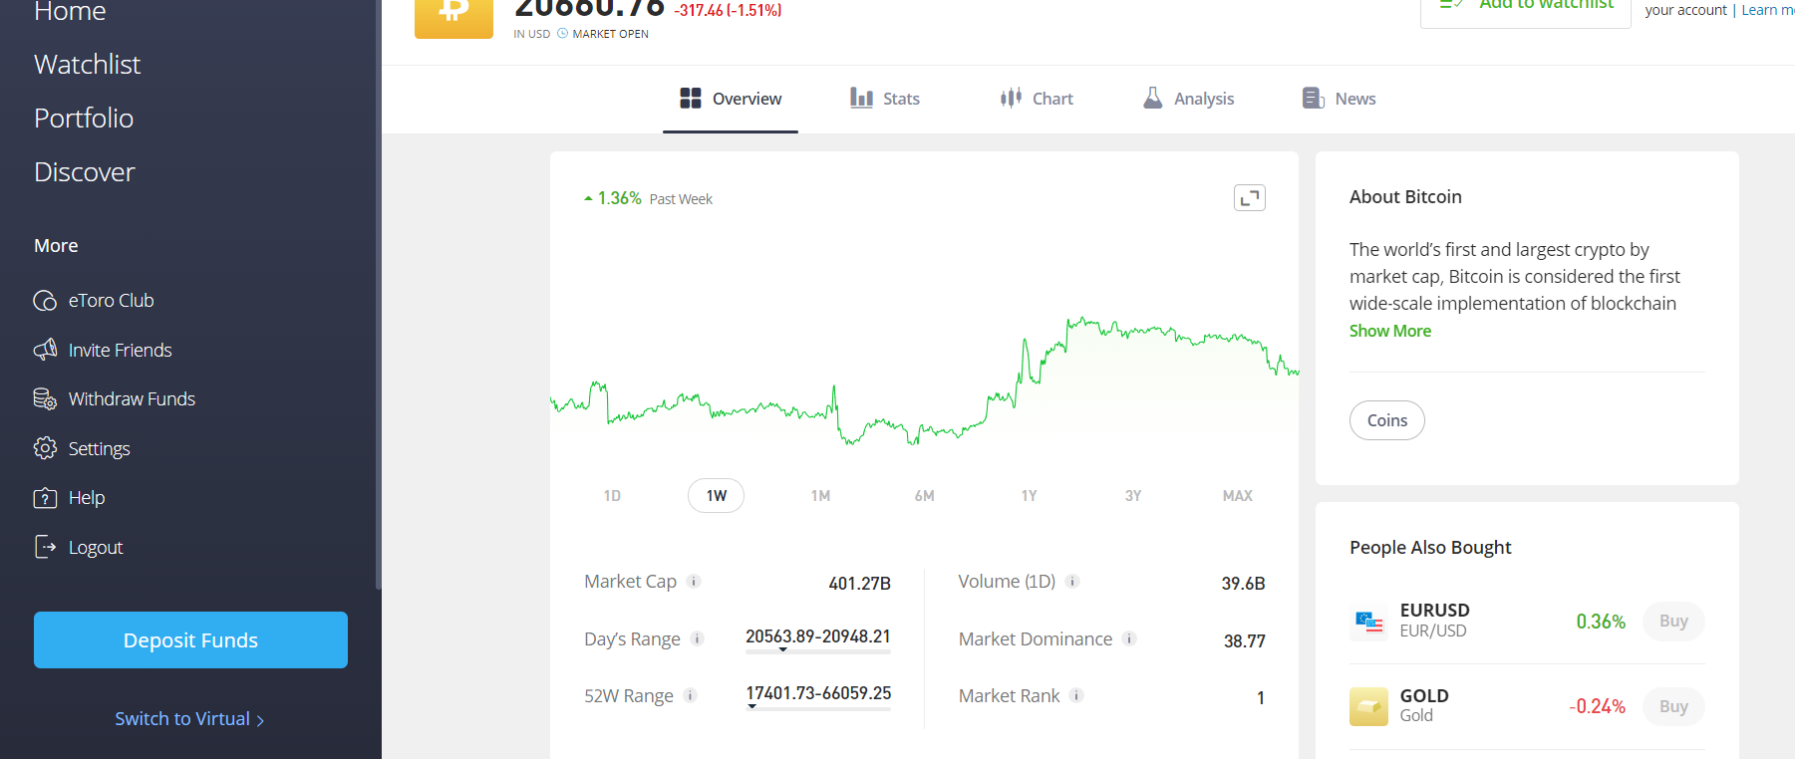Click the Withdraw Funds menu label
This screenshot has width=1795, height=759.
(132, 399)
